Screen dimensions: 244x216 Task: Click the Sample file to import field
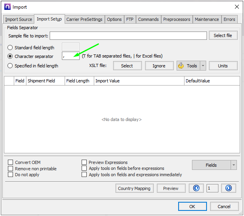[128, 36]
